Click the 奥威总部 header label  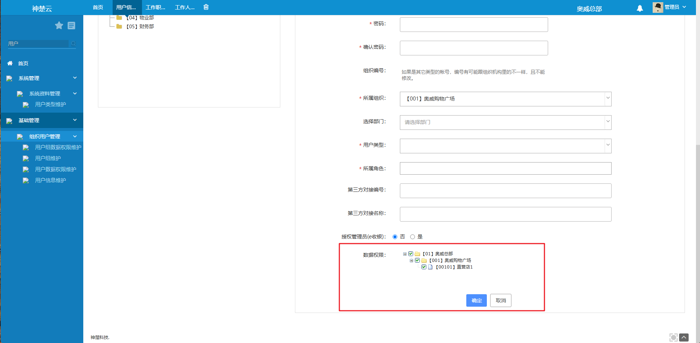point(589,8)
